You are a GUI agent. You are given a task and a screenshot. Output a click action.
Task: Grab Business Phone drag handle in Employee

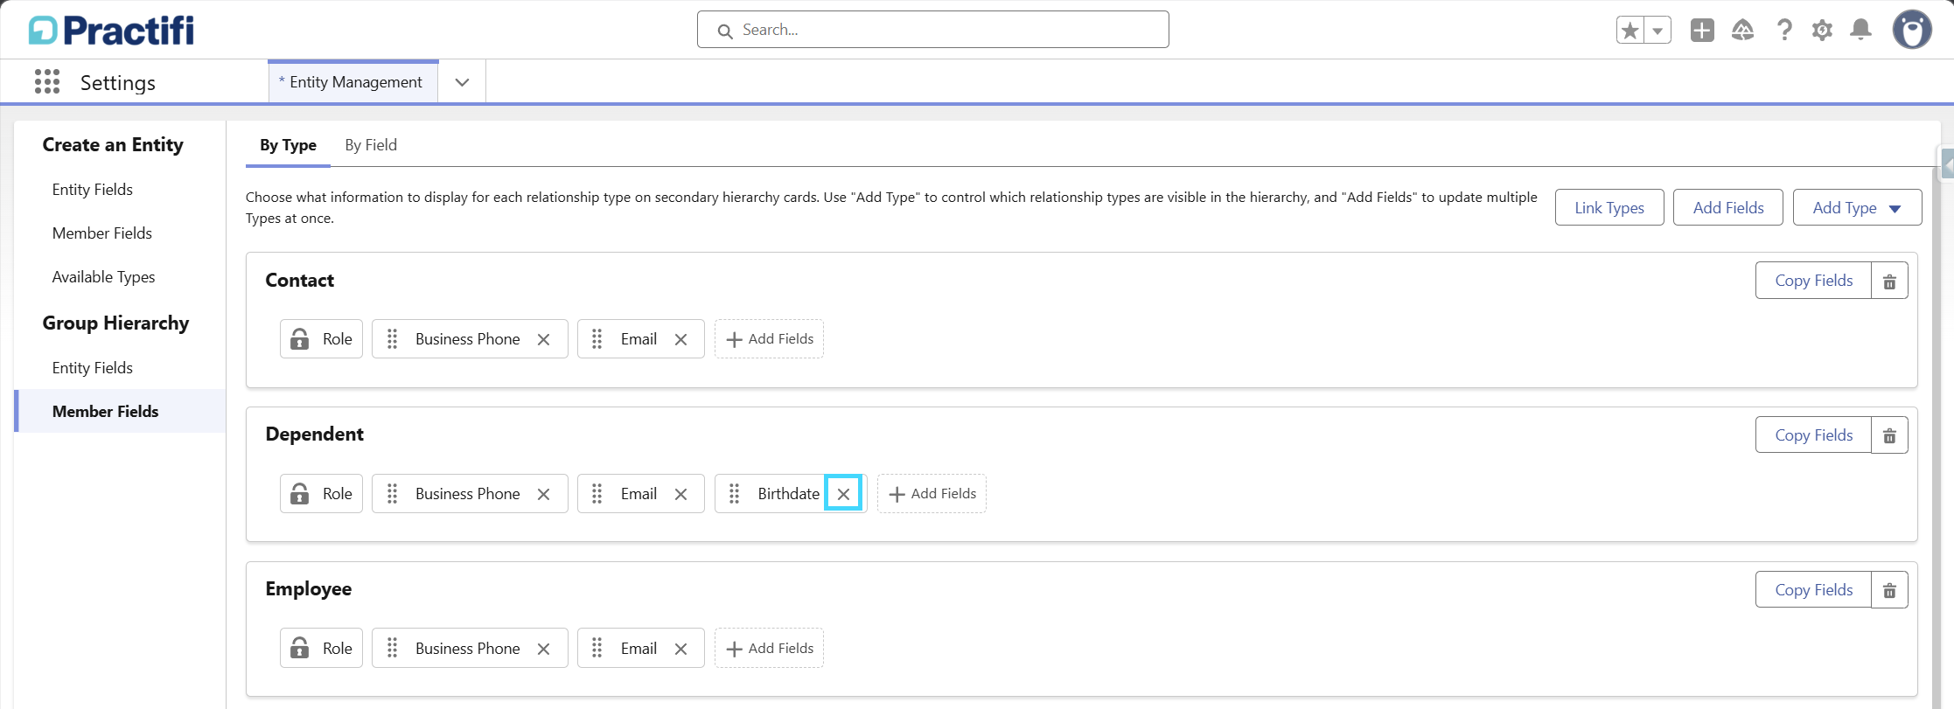point(393,649)
